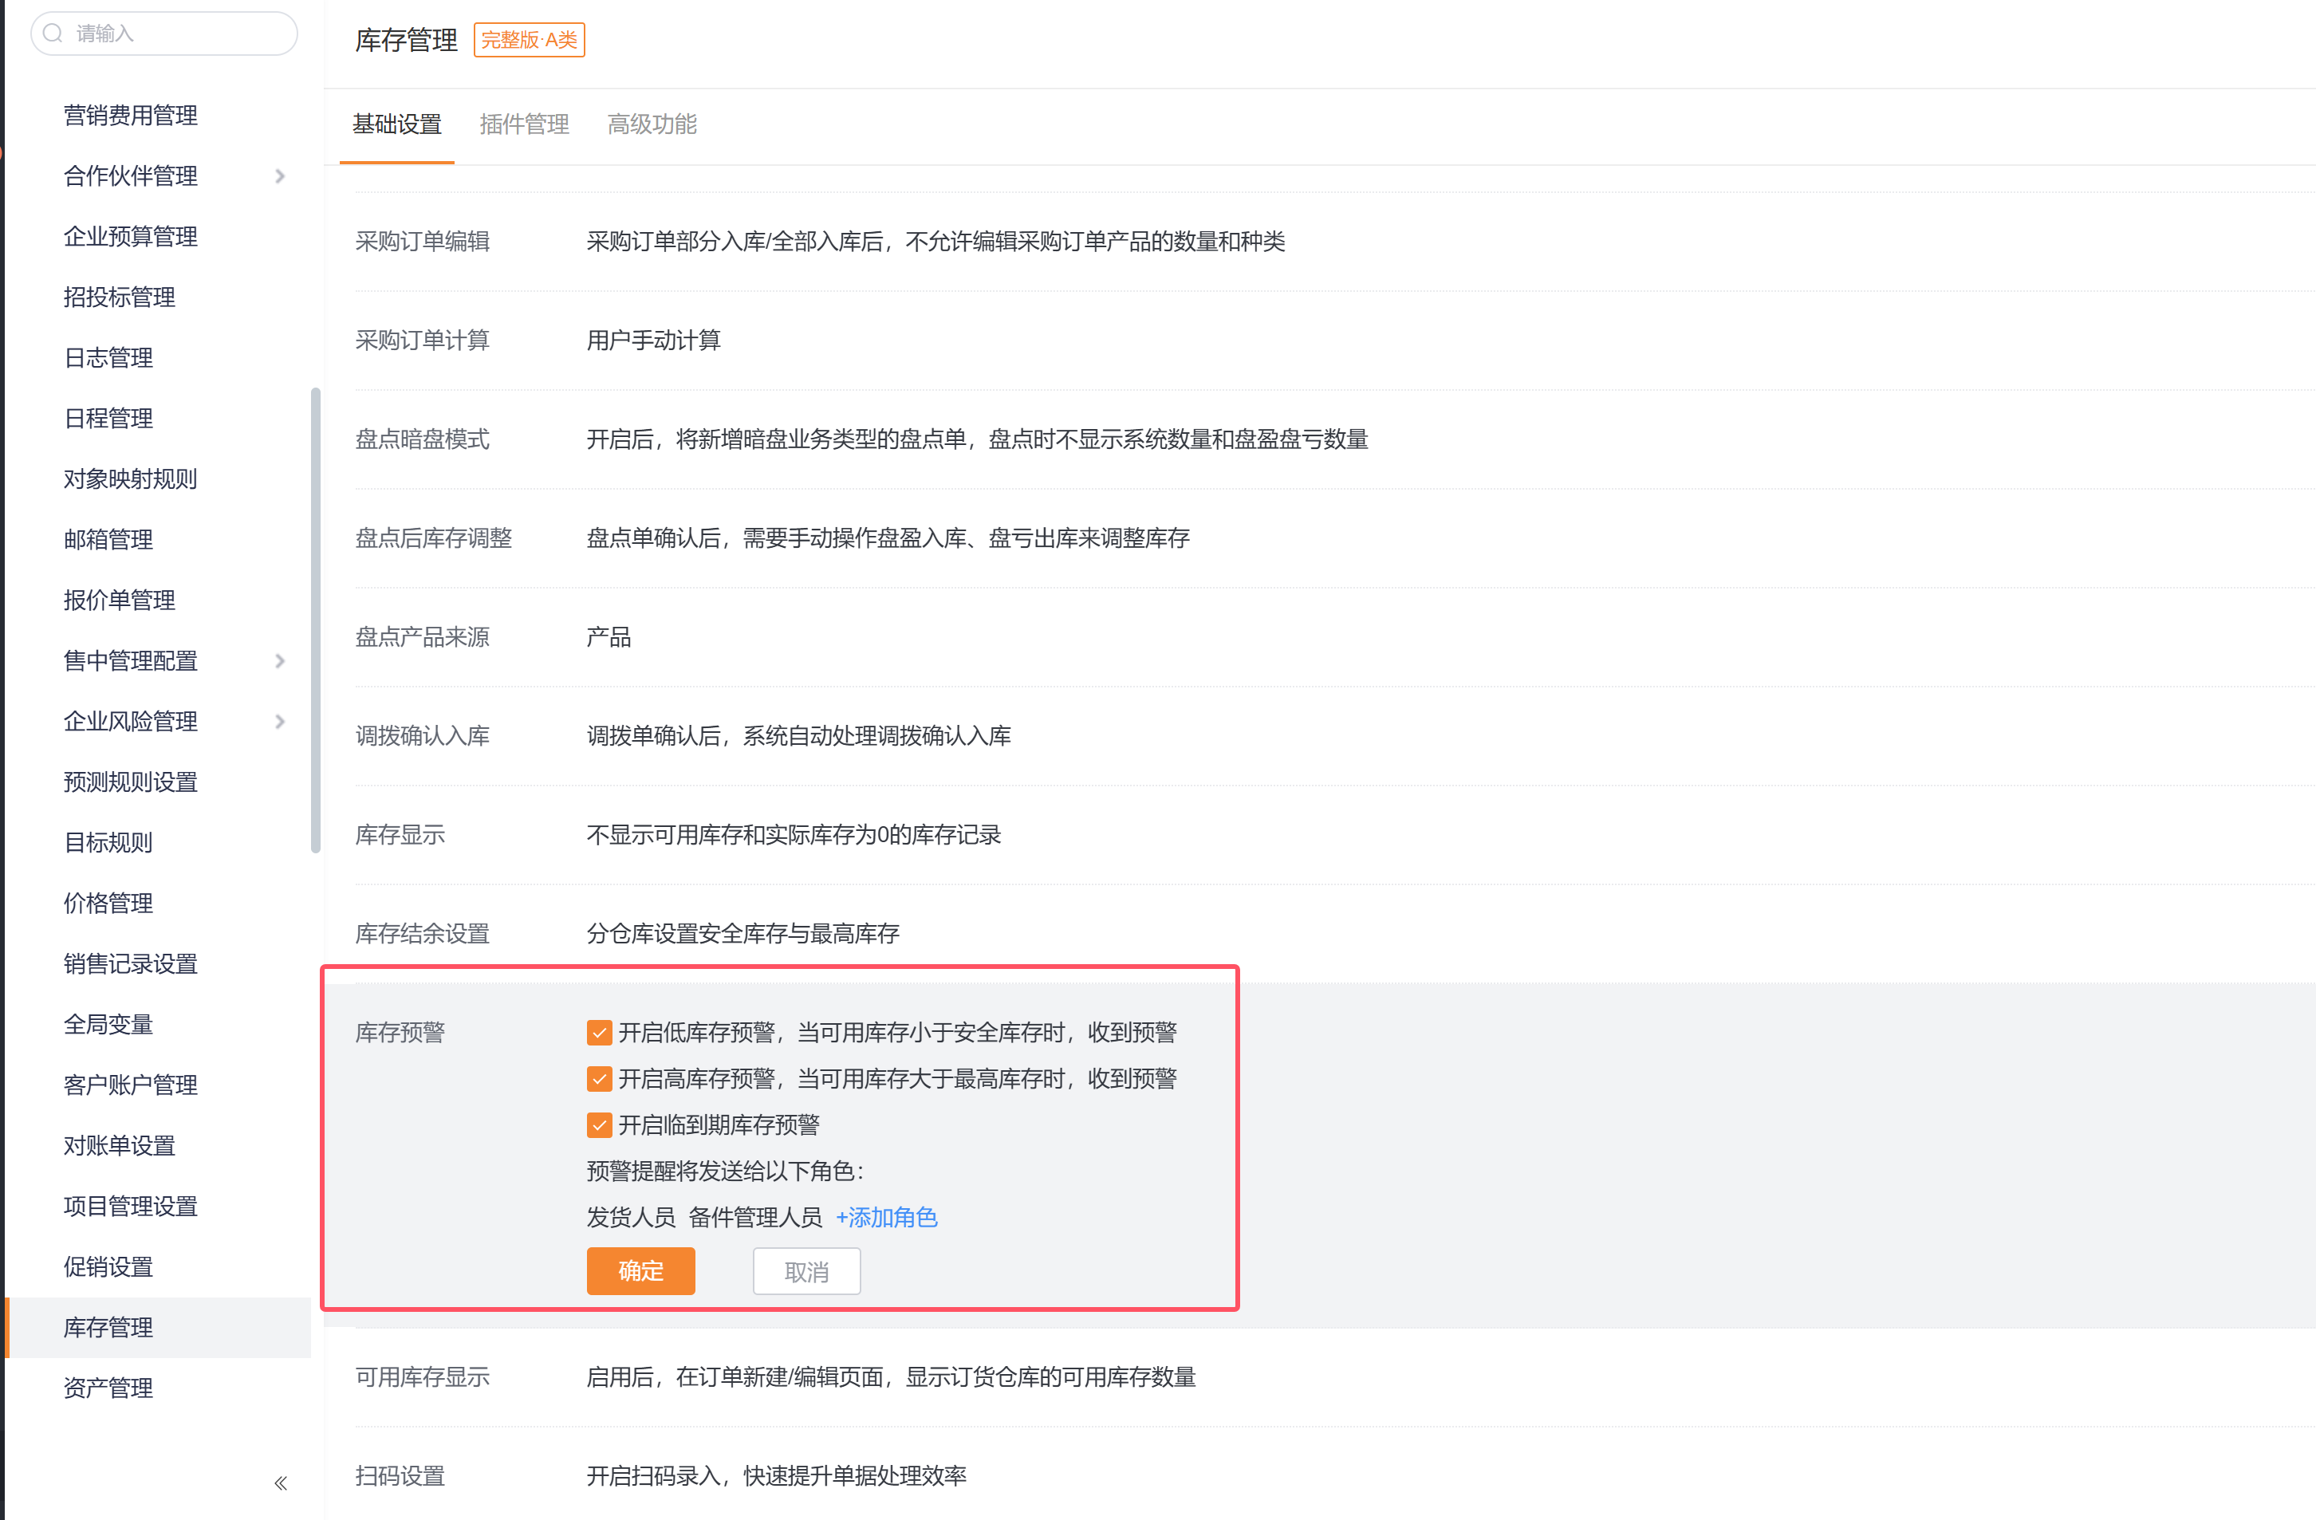Expand 售中管理配置 submenu arrow
2316x1520 pixels.
pos(280,661)
